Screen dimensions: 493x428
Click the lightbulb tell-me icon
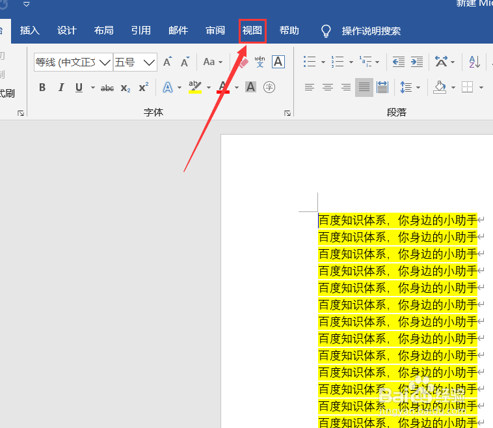pos(326,31)
